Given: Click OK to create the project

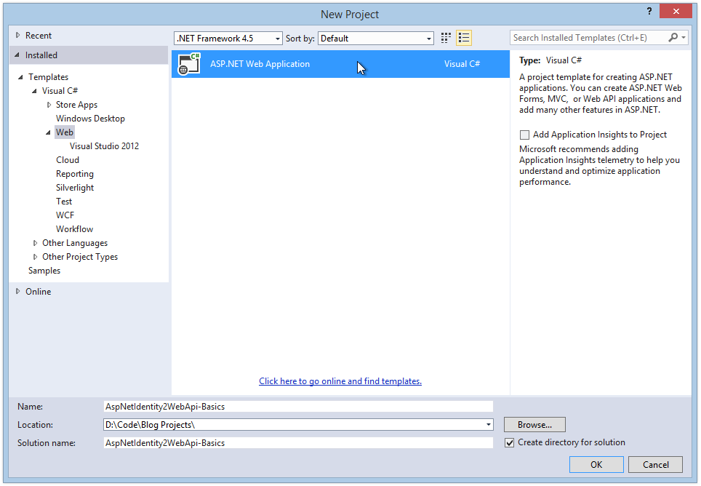Looking at the screenshot, I should coord(596,464).
